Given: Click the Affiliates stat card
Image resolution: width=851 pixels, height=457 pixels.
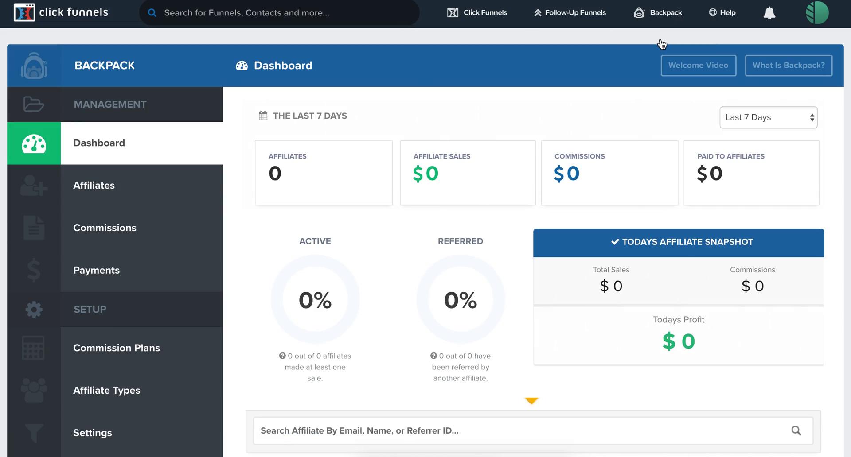Looking at the screenshot, I should pos(324,173).
